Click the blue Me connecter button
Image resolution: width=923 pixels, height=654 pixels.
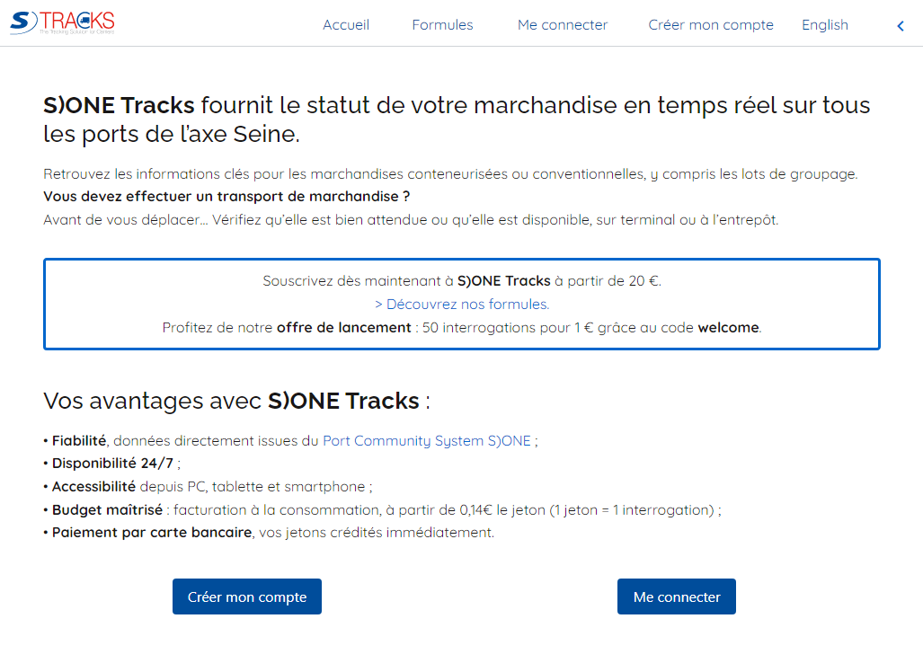click(677, 597)
